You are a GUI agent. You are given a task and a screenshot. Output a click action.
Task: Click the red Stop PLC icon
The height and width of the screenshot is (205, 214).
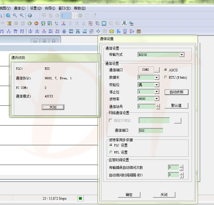point(36,23)
